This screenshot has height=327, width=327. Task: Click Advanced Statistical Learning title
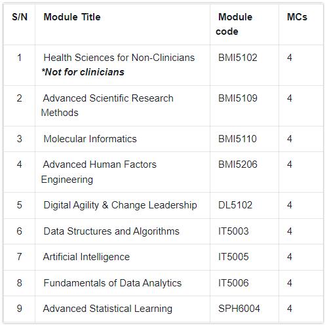coord(107,309)
